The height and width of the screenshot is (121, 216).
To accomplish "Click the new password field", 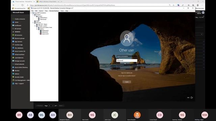I will (x=127, y=65).
